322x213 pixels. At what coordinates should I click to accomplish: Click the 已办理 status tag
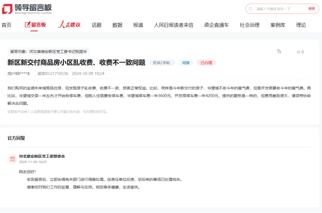pyautogui.click(x=206, y=63)
